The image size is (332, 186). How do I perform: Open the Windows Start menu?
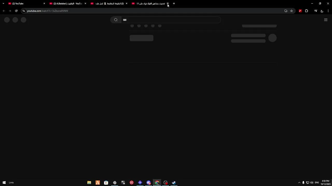[4, 183]
